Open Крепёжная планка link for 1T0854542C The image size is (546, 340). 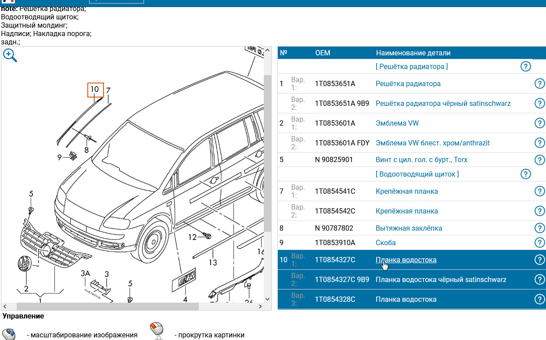pyautogui.click(x=407, y=211)
